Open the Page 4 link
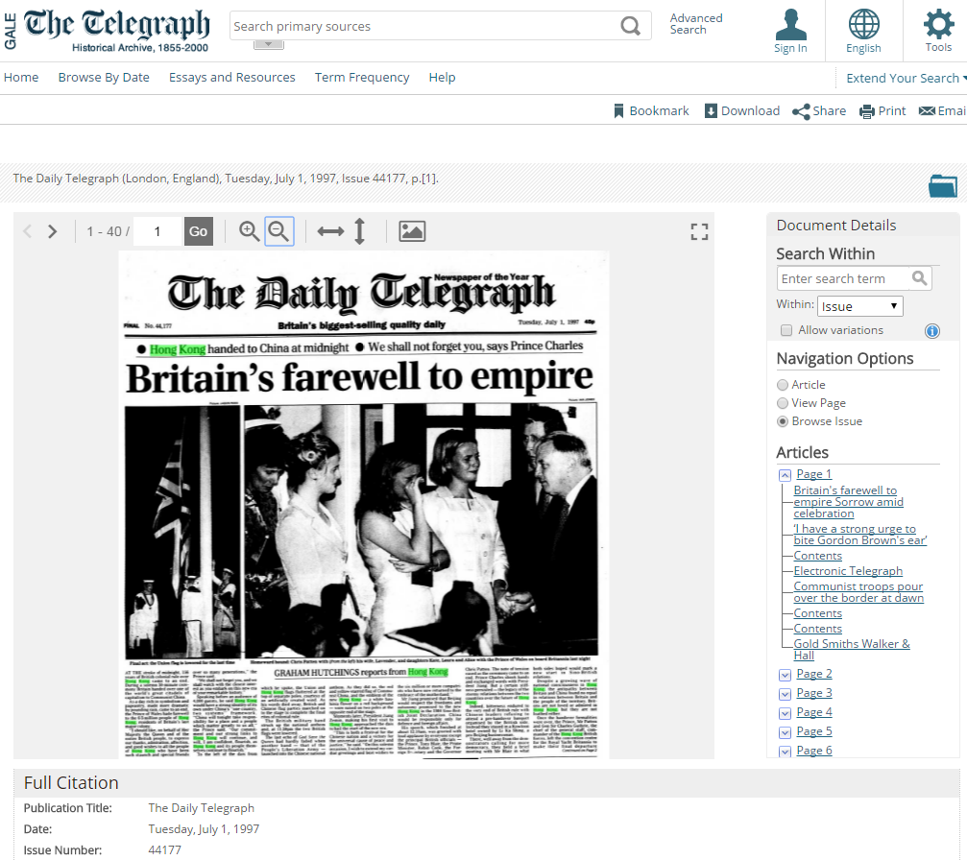The image size is (967, 860). (814, 712)
